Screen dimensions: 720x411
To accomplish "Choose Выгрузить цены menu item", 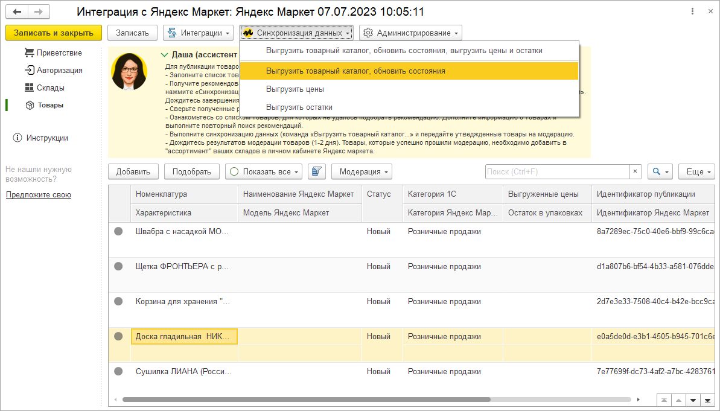I will point(409,89).
